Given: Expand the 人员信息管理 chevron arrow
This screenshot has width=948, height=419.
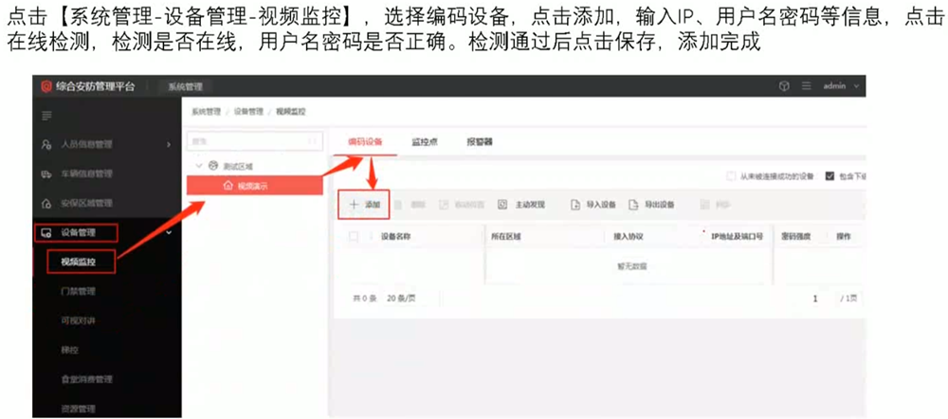Looking at the screenshot, I should click(168, 145).
